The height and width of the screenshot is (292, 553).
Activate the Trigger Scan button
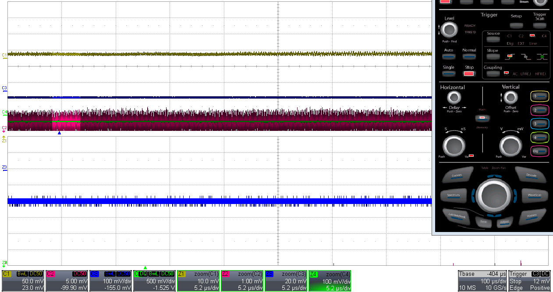coord(539,26)
